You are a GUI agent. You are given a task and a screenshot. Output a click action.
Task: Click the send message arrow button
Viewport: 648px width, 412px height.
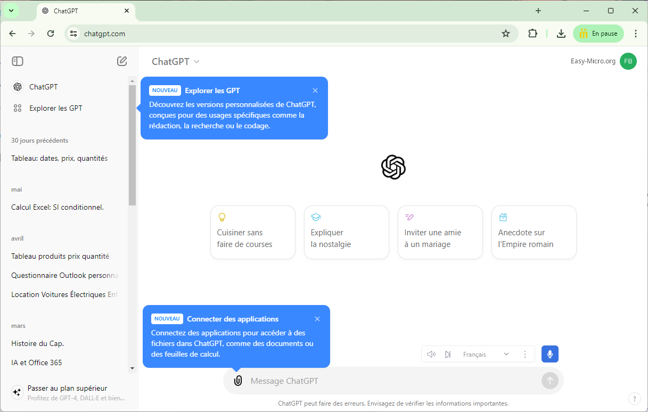(550, 381)
